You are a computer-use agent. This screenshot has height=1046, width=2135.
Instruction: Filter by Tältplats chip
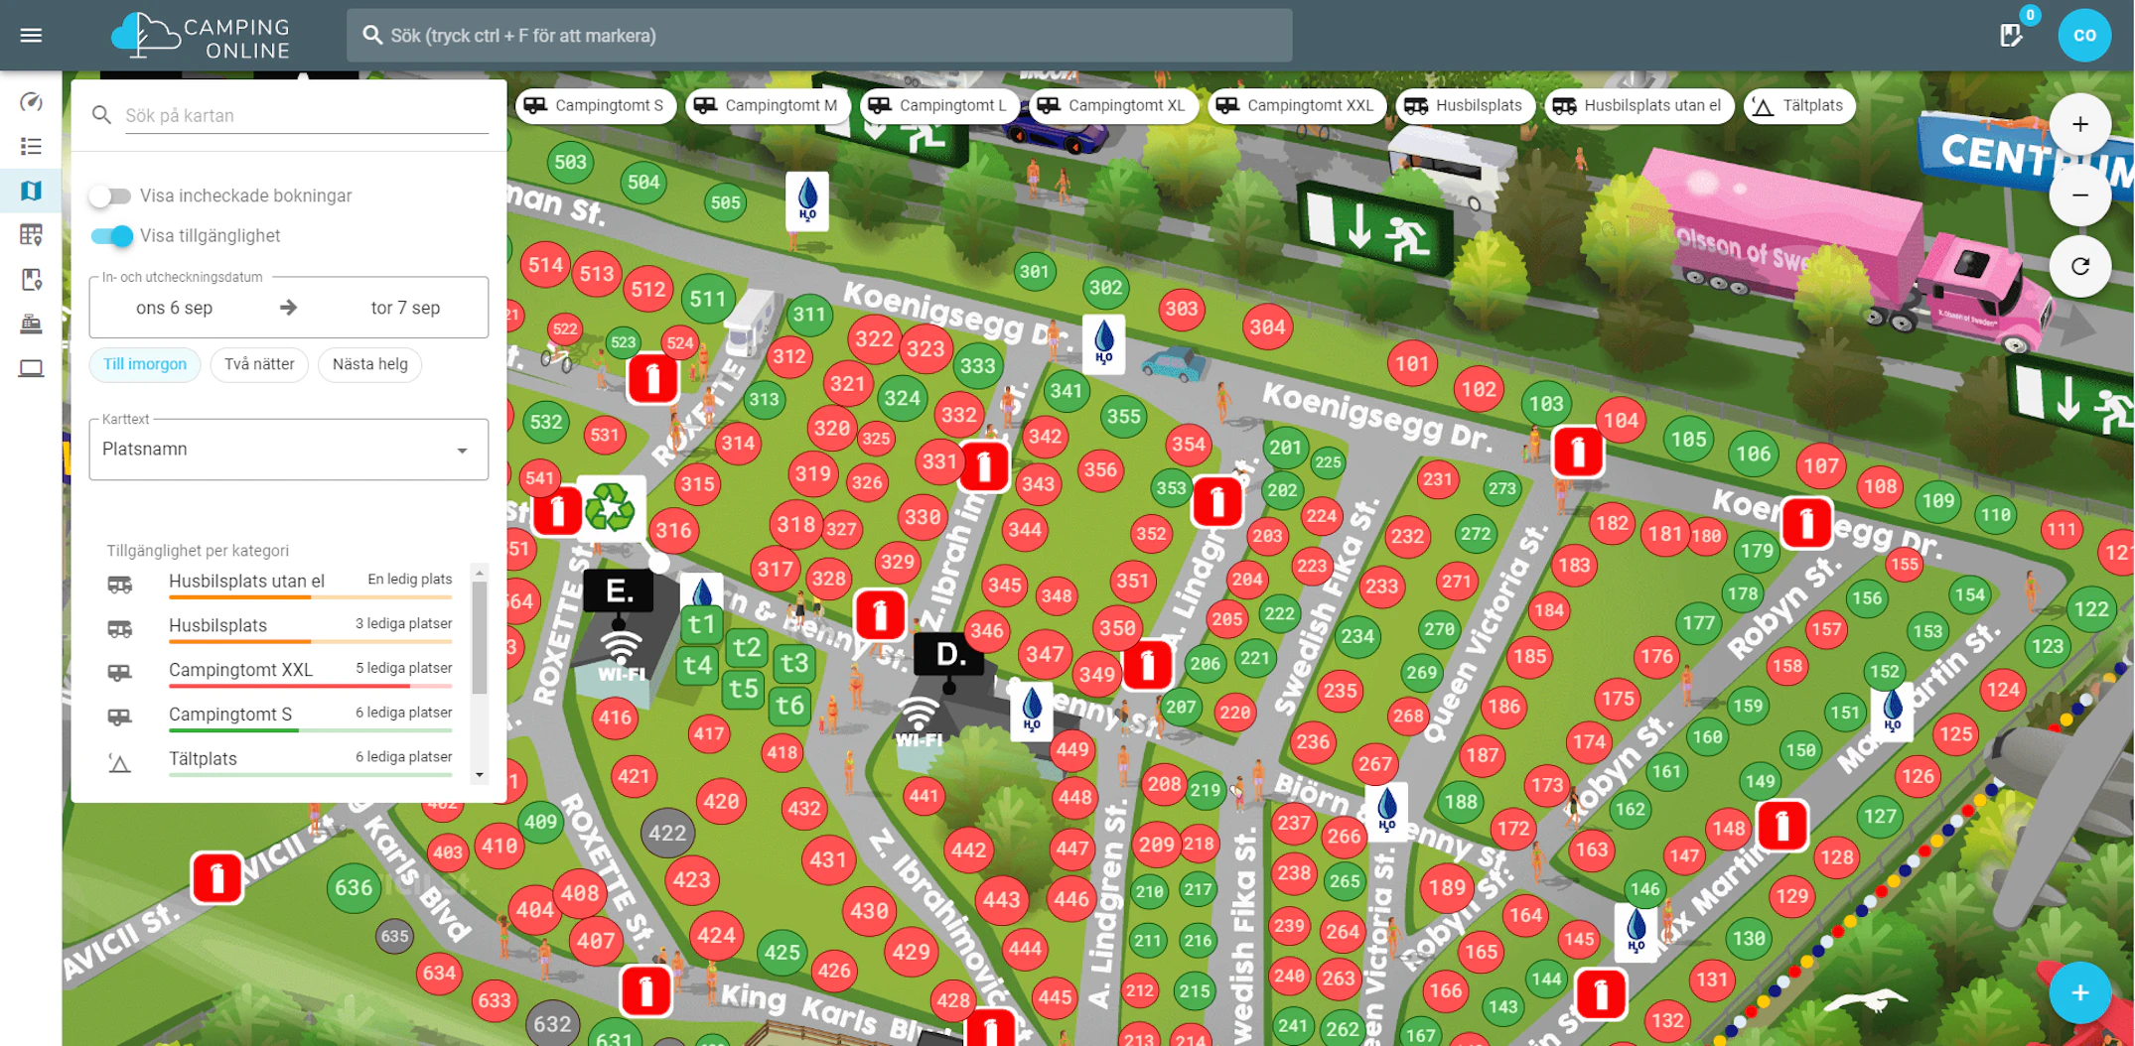click(x=1799, y=105)
